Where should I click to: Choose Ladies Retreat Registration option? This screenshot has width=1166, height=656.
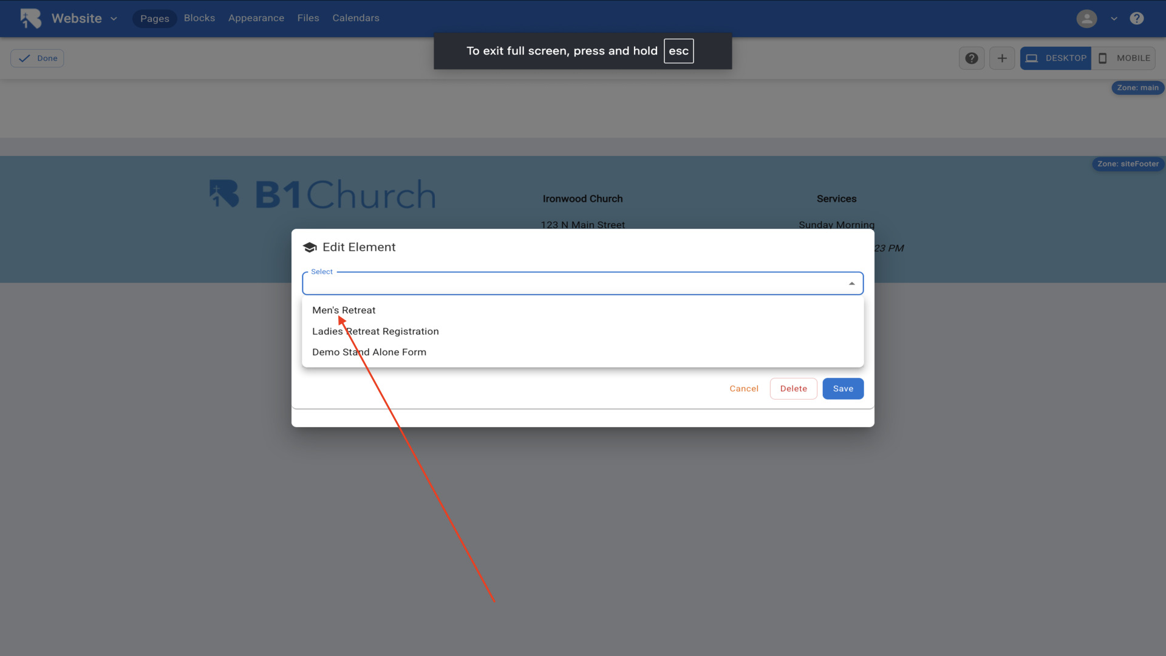[375, 331]
